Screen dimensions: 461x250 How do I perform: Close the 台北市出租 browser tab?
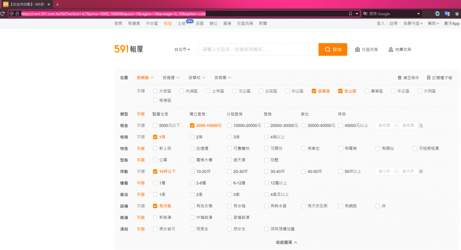(x=49, y=5)
